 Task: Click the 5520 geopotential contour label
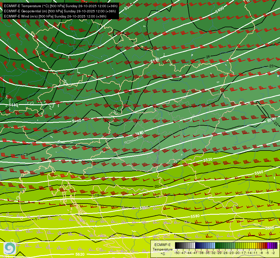pos(208,160)
